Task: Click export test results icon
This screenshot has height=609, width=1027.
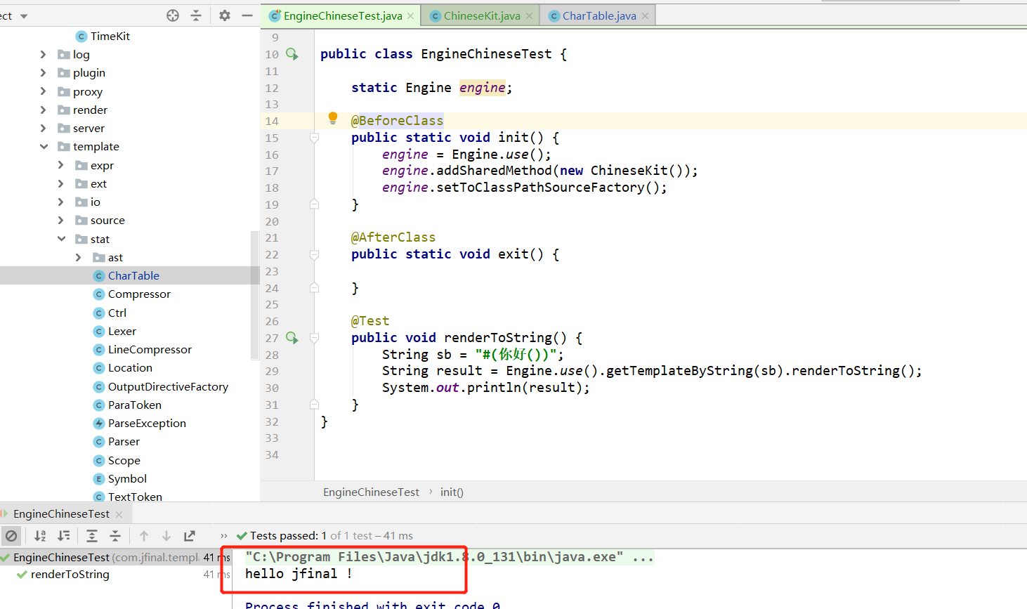Action: (x=190, y=536)
